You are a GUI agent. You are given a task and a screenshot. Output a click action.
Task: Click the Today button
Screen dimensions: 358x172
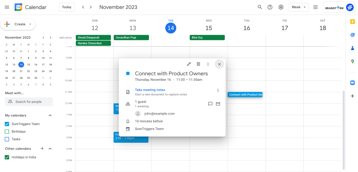67,7
